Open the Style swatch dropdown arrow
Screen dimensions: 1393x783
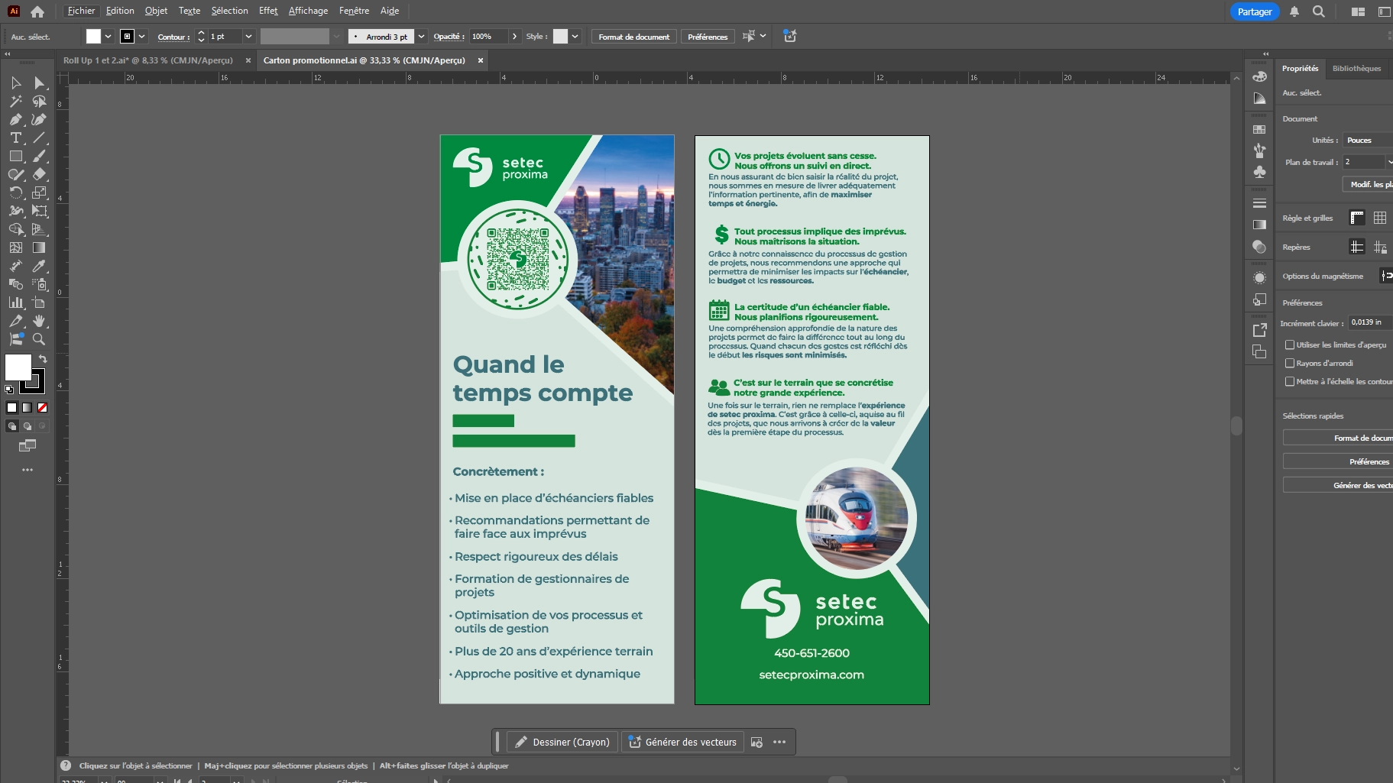pos(575,37)
